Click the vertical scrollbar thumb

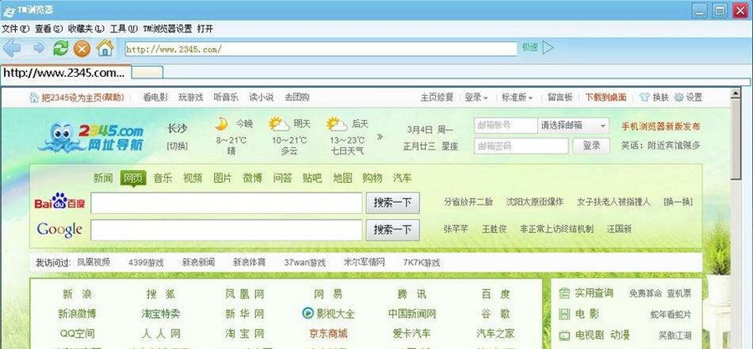pyautogui.click(x=735, y=139)
